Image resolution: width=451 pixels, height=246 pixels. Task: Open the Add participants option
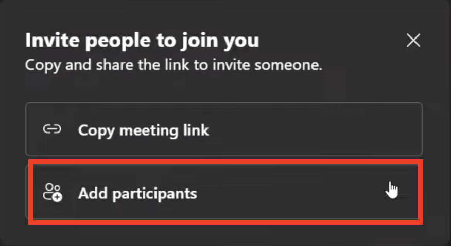(x=224, y=192)
